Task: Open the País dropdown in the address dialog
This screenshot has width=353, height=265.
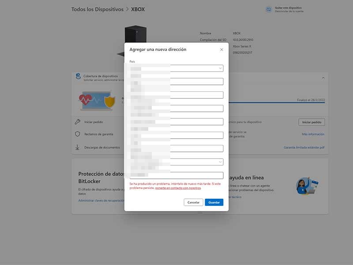Action: [176, 68]
